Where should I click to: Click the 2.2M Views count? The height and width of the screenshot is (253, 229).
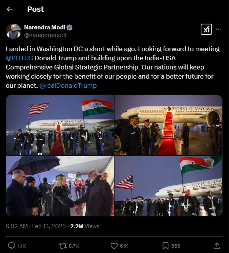(x=85, y=226)
